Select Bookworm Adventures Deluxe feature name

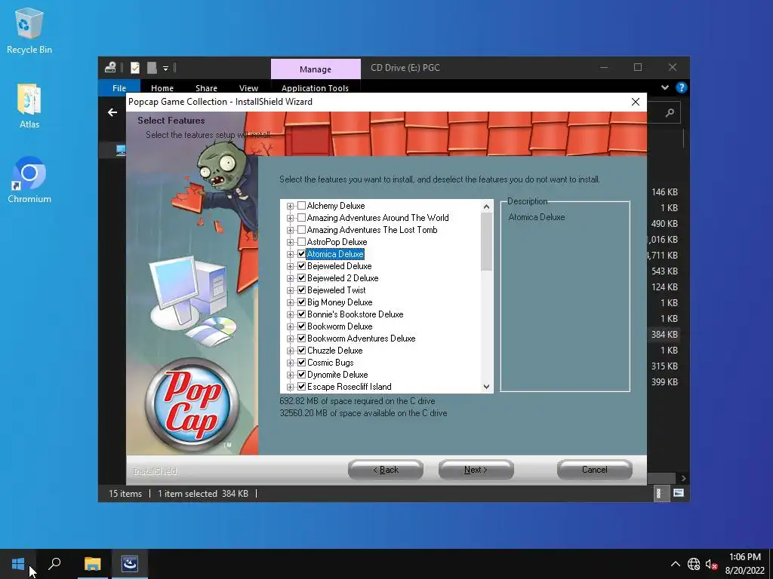pyautogui.click(x=362, y=339)
